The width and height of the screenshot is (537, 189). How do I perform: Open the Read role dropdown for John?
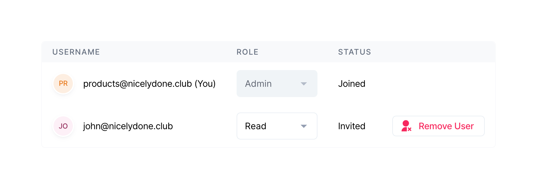point(277,126)
